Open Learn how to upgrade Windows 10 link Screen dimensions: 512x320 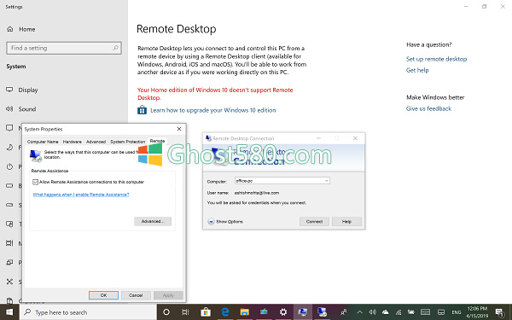(x=213, y=110)
